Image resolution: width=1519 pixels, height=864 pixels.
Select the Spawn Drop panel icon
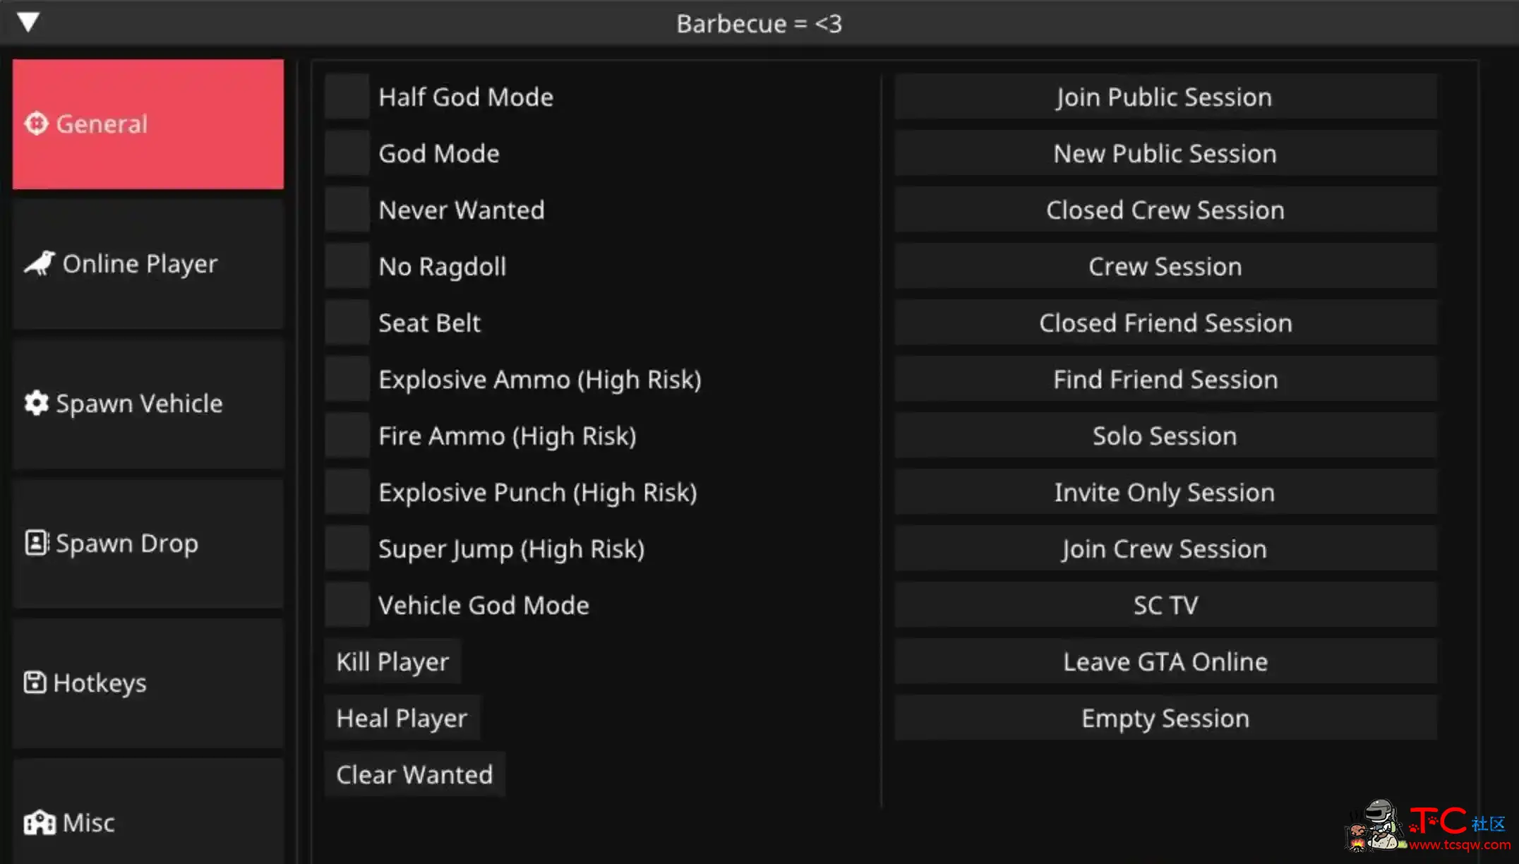(35, 543)
